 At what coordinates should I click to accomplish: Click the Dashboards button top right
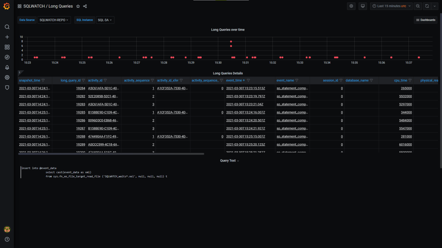click(425, 20)
